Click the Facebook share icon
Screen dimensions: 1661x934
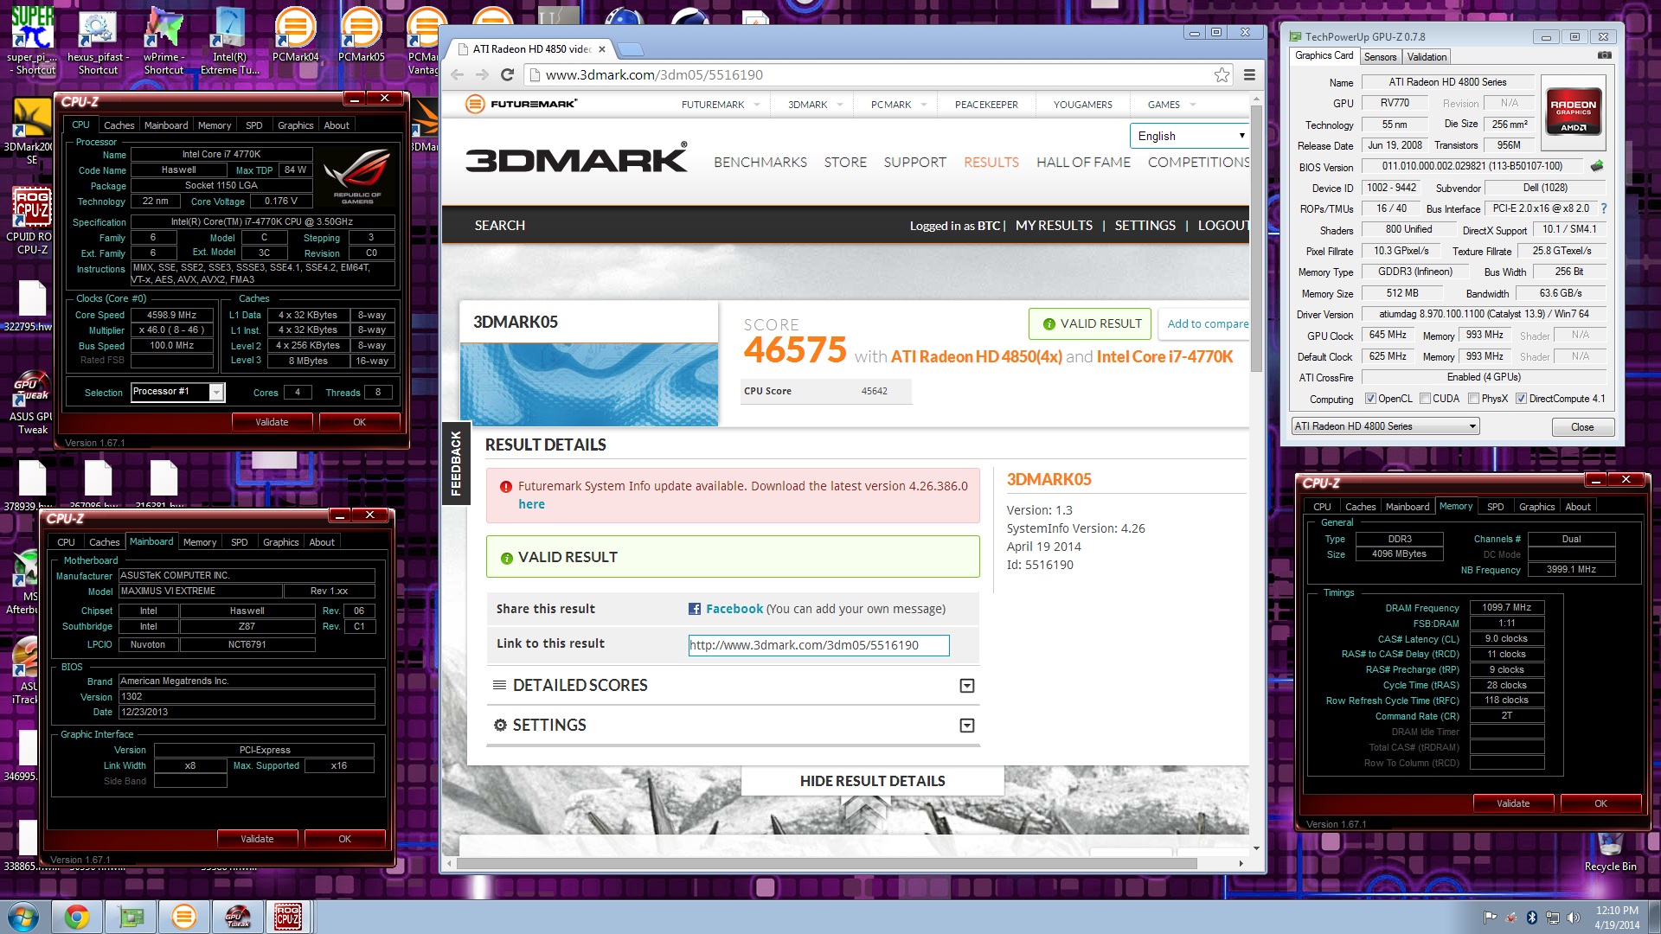click(695, 609)
